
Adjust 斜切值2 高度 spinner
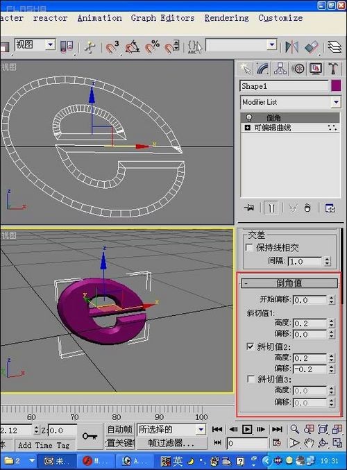click(x=332, y=358)
